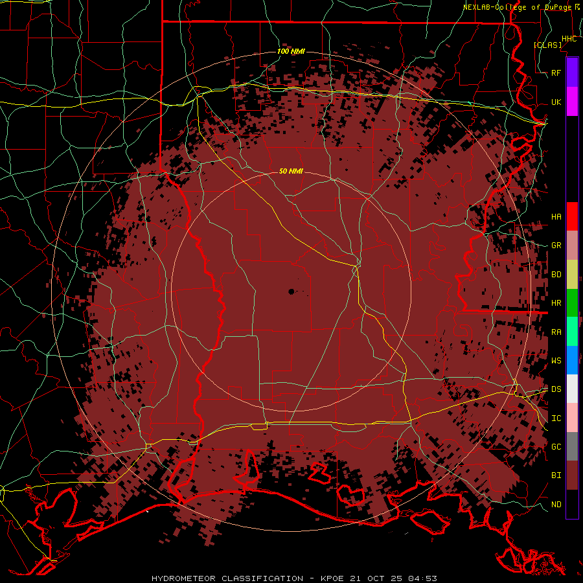Click the BI dark-red legend swatch
This screenshot has height=583, width=583.
click(572, 475)
